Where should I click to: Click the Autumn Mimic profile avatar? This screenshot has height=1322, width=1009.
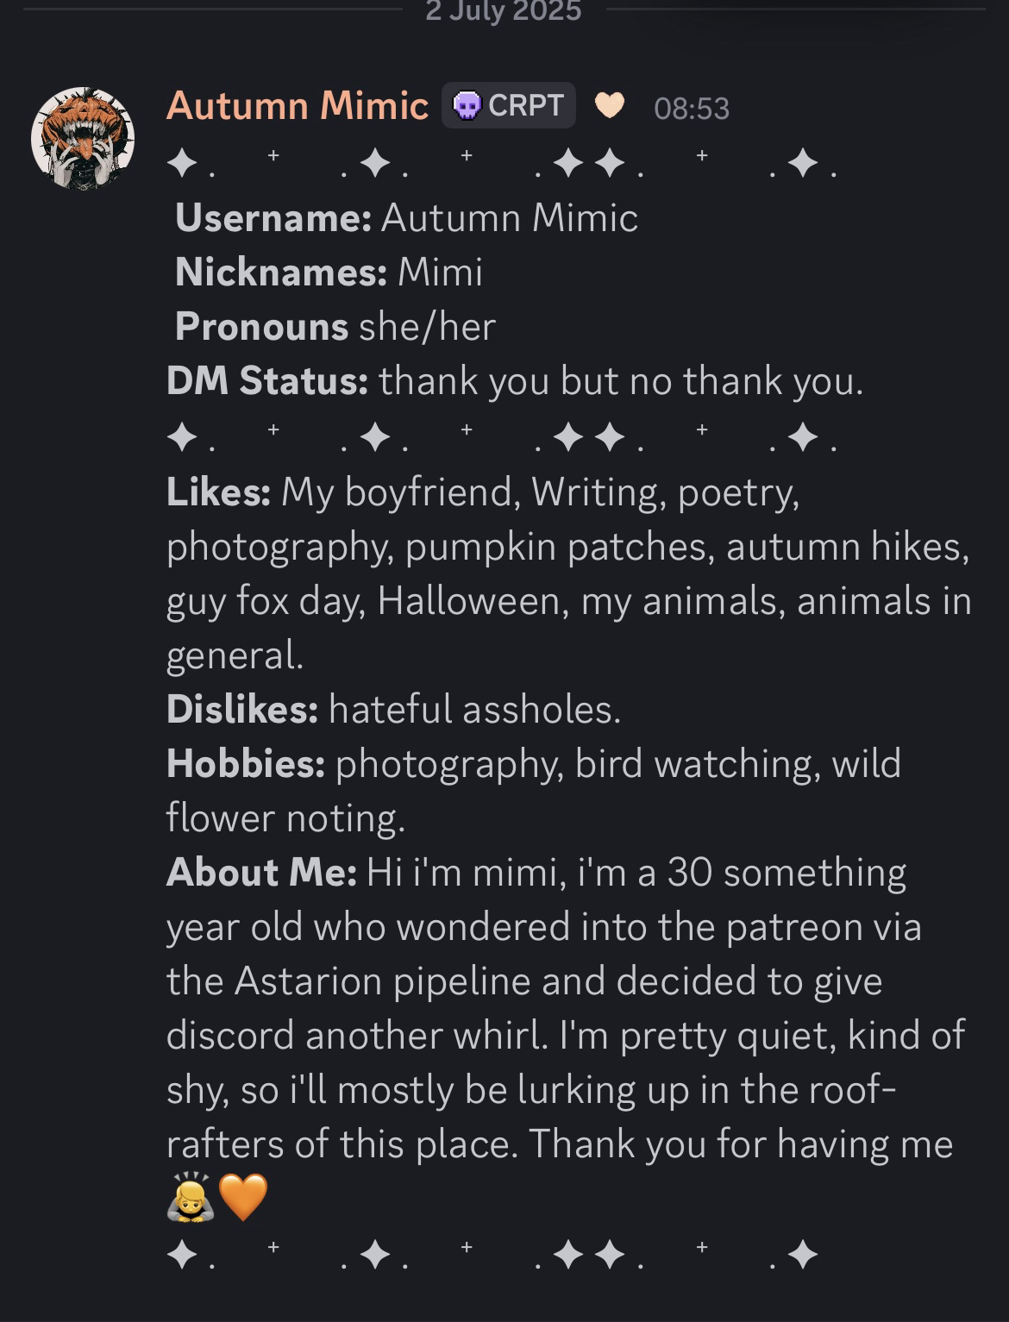pyautogui.click(x=83, y=138)
